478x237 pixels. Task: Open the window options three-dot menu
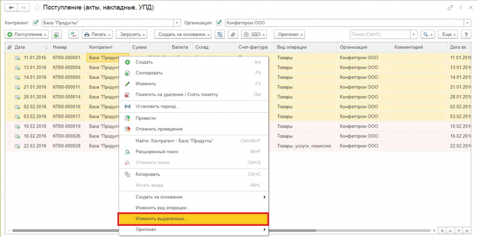(x=461, y=8)
